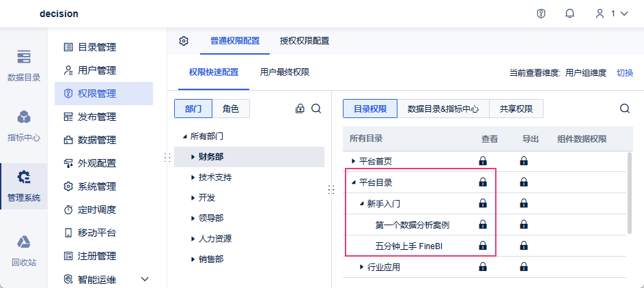The width and height of the screenshot is (644, 288).
Task: Switch to 用户最终权限 tab
Action: pos(285,72)
